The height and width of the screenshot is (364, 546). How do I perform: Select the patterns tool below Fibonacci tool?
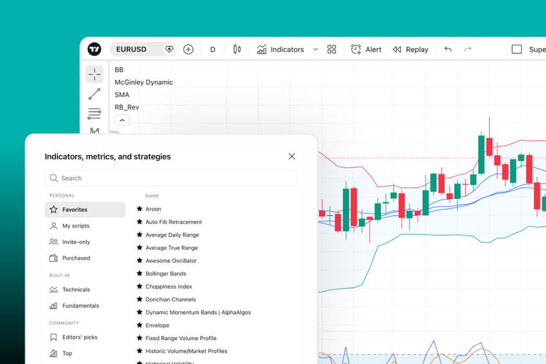pos(94,131)
